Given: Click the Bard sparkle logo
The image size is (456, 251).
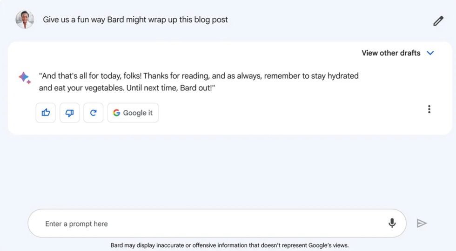Looking at the screenshot, I should 25,78.
